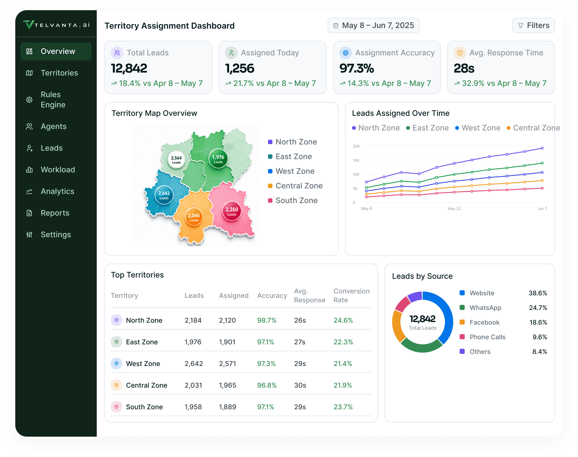Click the North Zone row pin icon
The image size is (578, 457).
pyautogui.click(x=116, y=320)
